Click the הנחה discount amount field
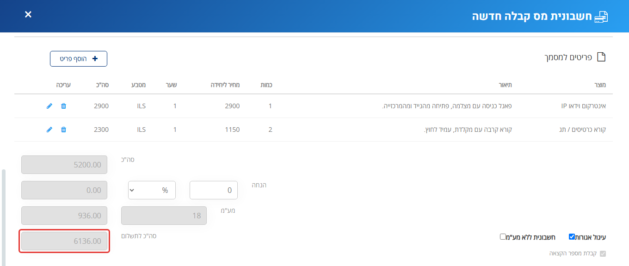 coord(214,190)
